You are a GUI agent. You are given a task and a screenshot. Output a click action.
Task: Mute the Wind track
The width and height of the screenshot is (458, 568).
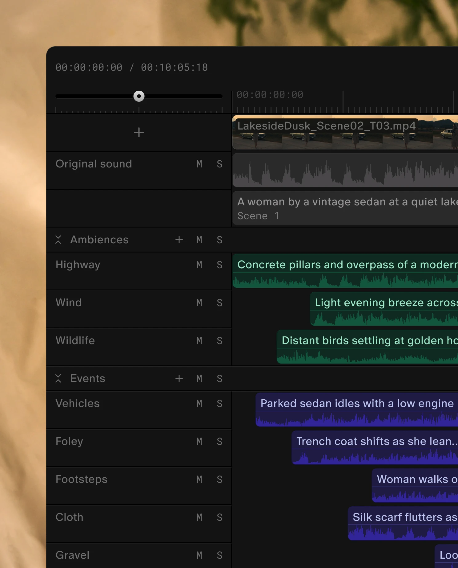click(199, 303)
